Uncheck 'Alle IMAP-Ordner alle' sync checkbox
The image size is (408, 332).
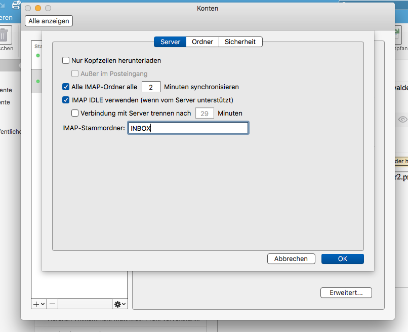66,87
